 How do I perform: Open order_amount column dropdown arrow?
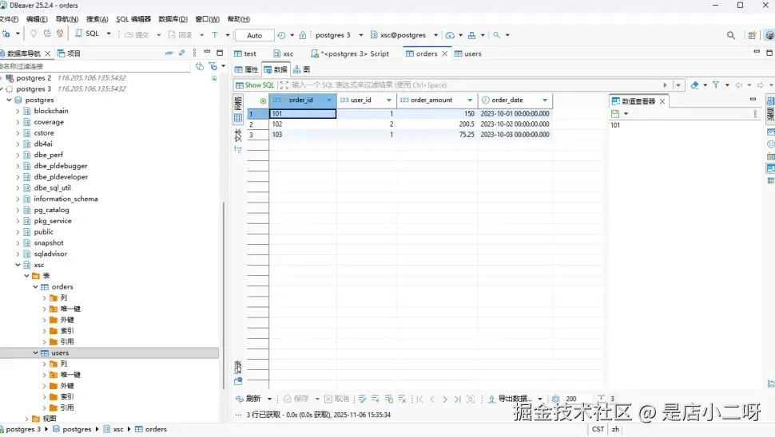[x=470, y=100]
